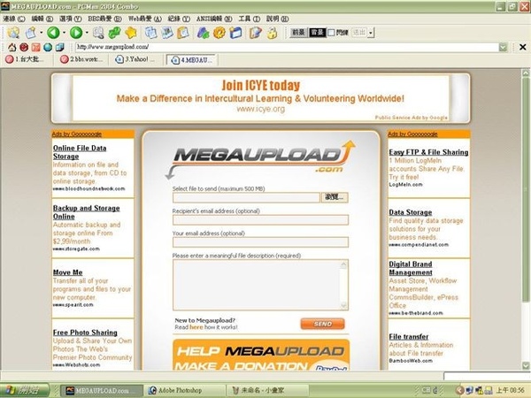Switch to the 3.Yahoo! tab

(x=137, y=59)
